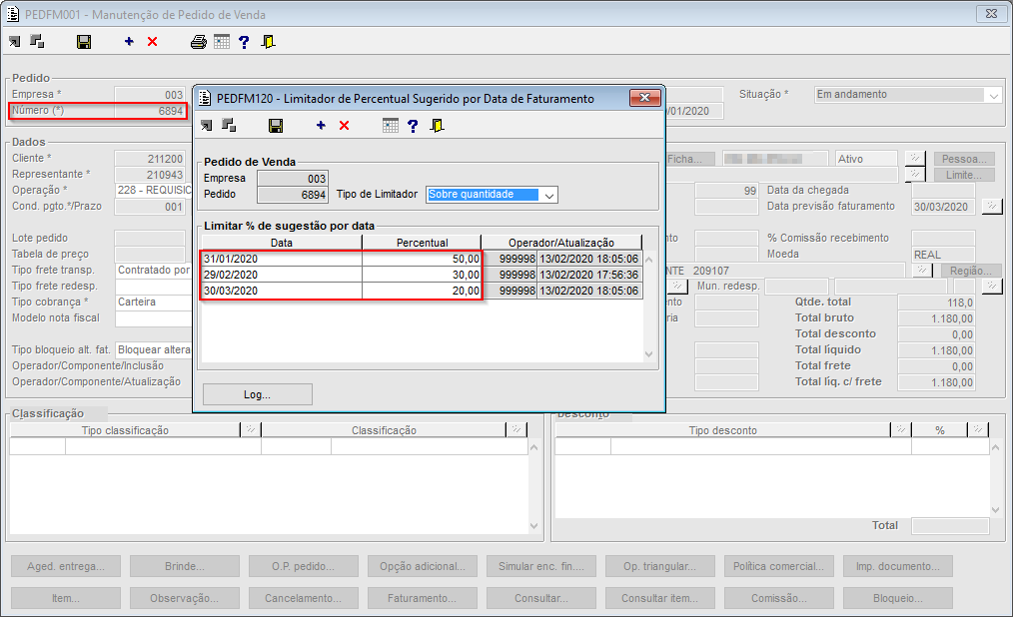Screen dimensions: 1013x617
Task: Click lookup button beside Data previsão faturamento
Action: [x=991, y=207]
